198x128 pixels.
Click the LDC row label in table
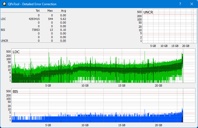(x=3, y=19)
